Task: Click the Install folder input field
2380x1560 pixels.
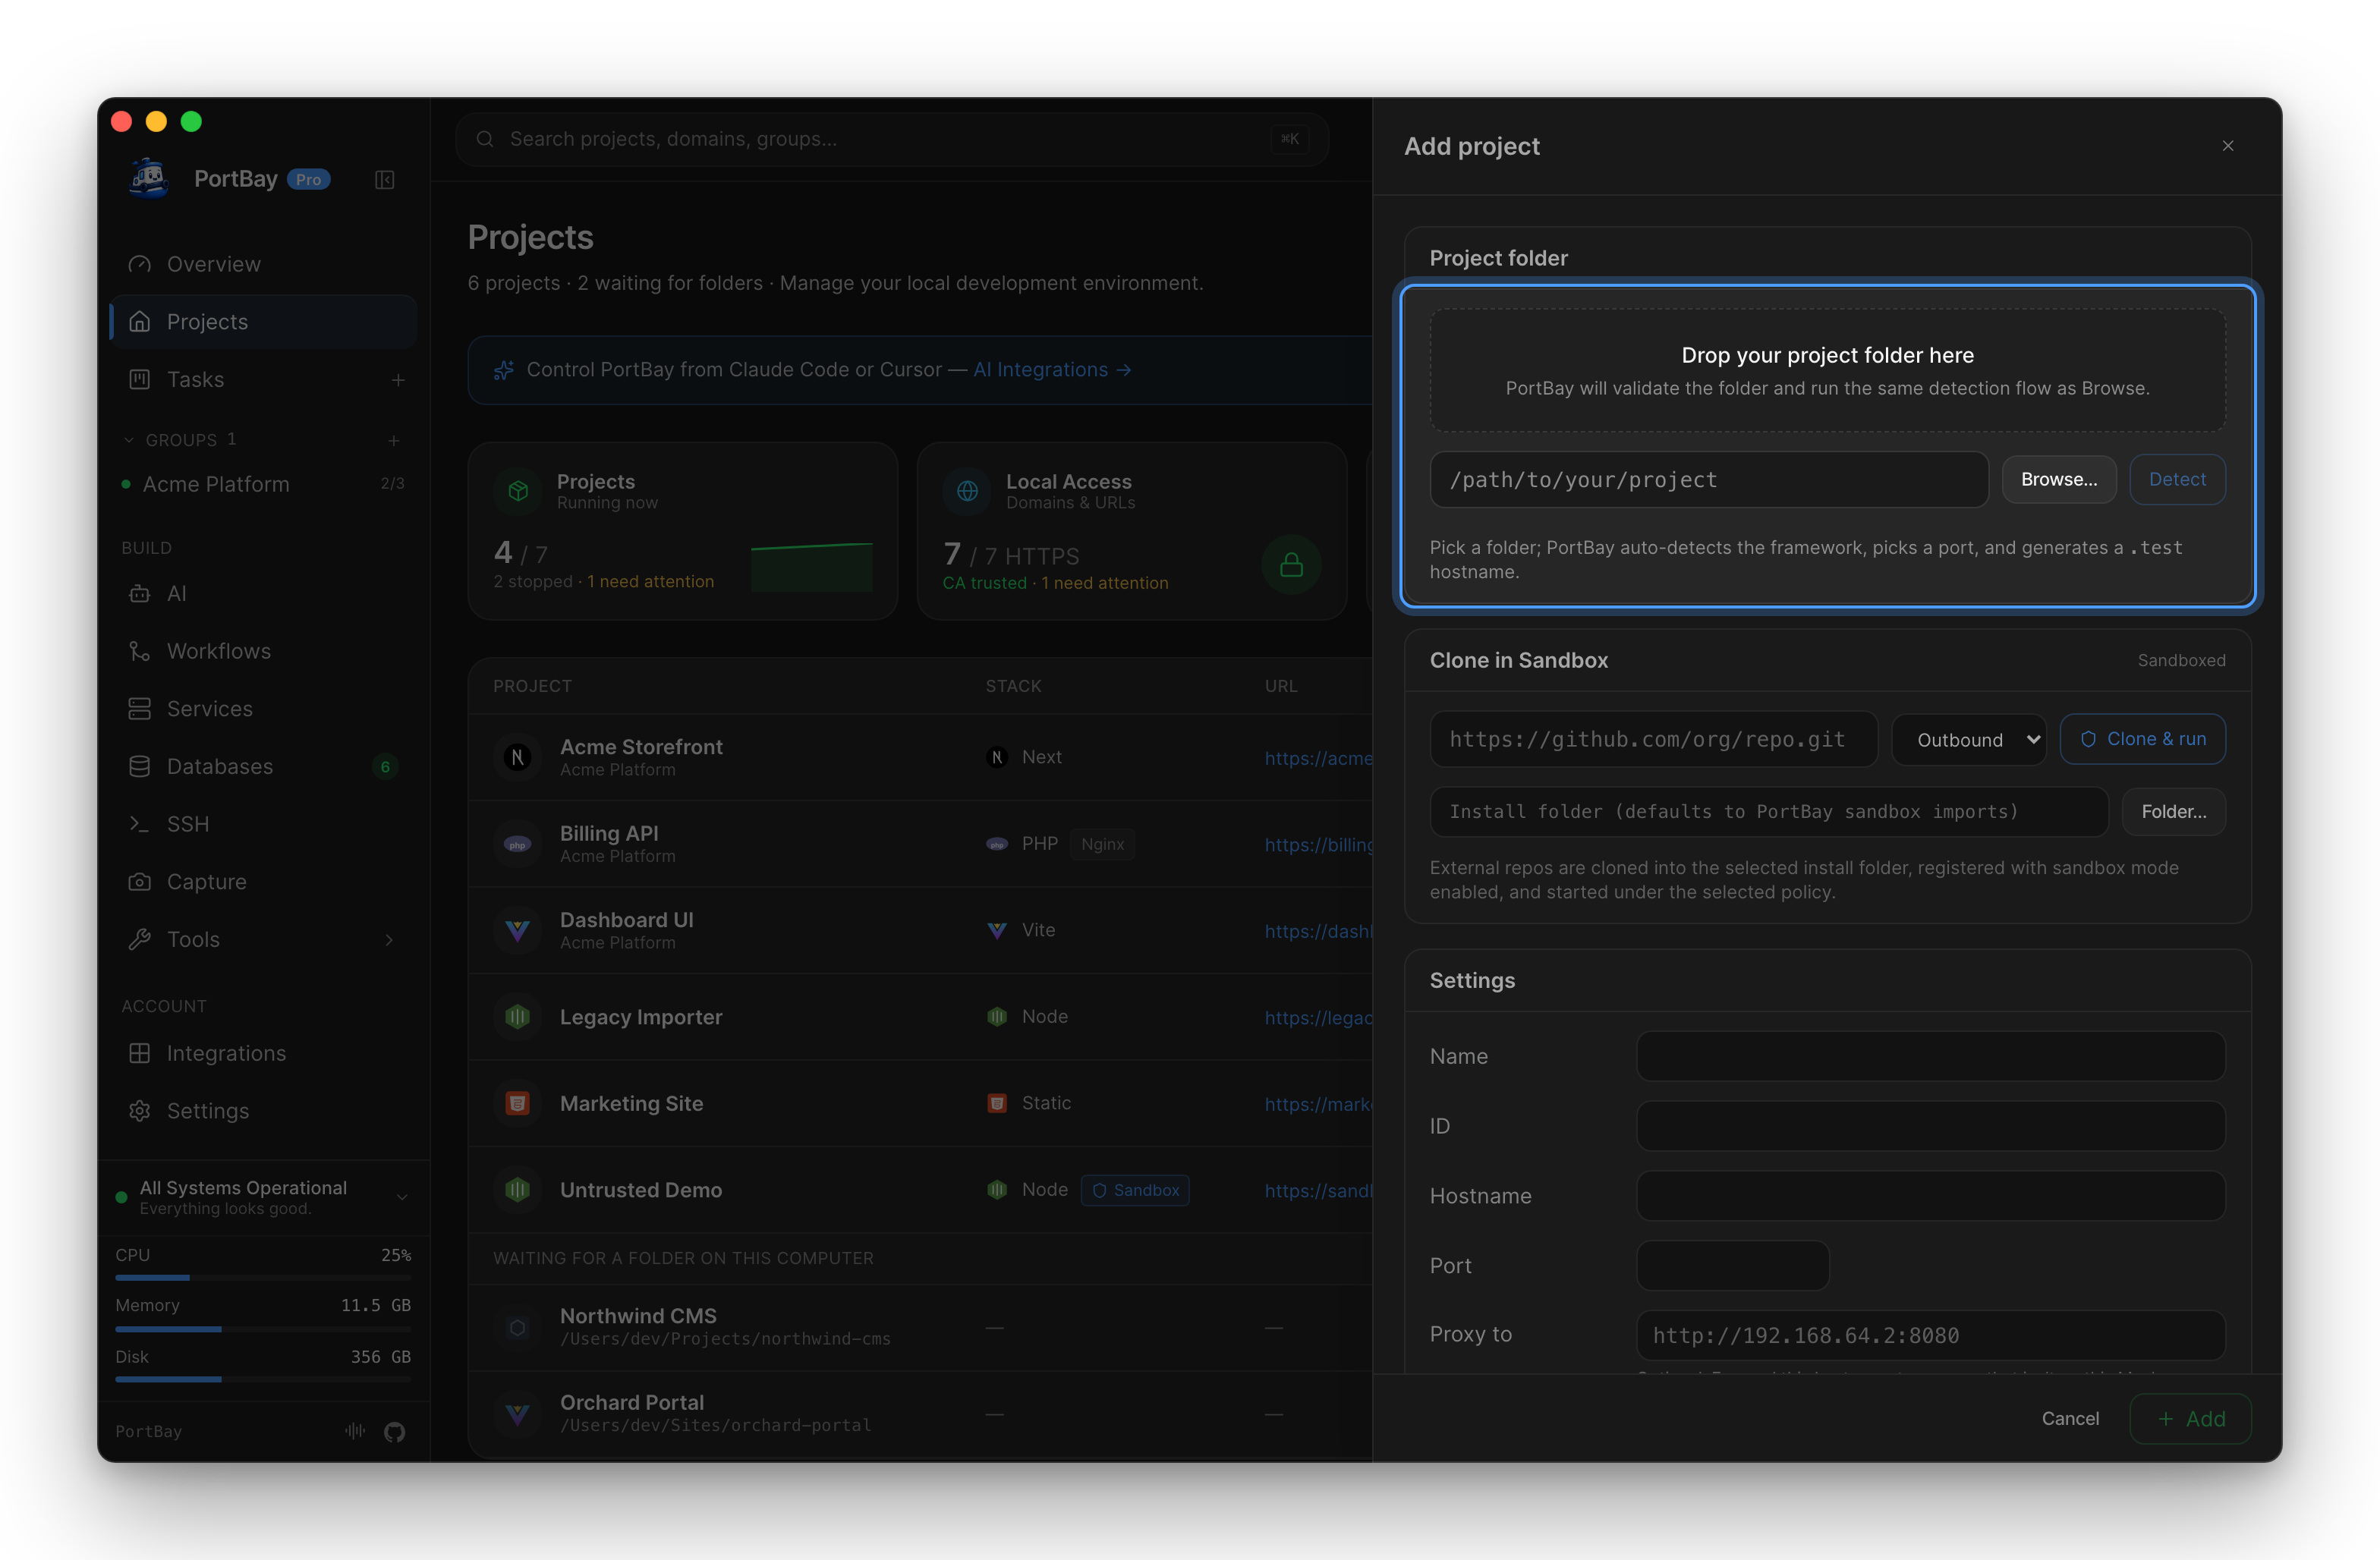Action: [1769, 812]
